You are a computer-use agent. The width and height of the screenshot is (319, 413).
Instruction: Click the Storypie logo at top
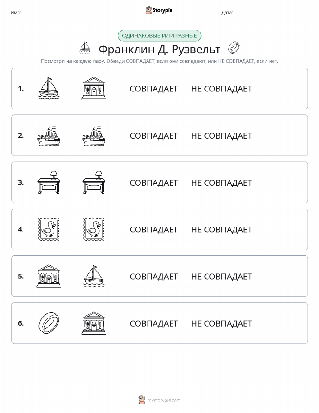tap(159, 10)
